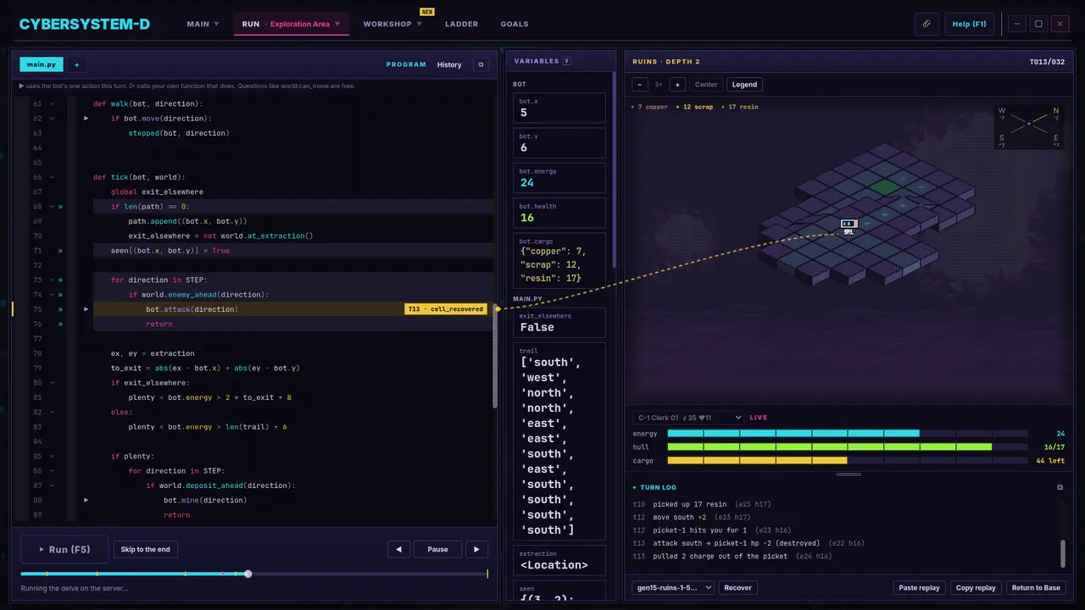Click the variables panel scrollbar
The image size is (1085, 610).
(614, 169)
